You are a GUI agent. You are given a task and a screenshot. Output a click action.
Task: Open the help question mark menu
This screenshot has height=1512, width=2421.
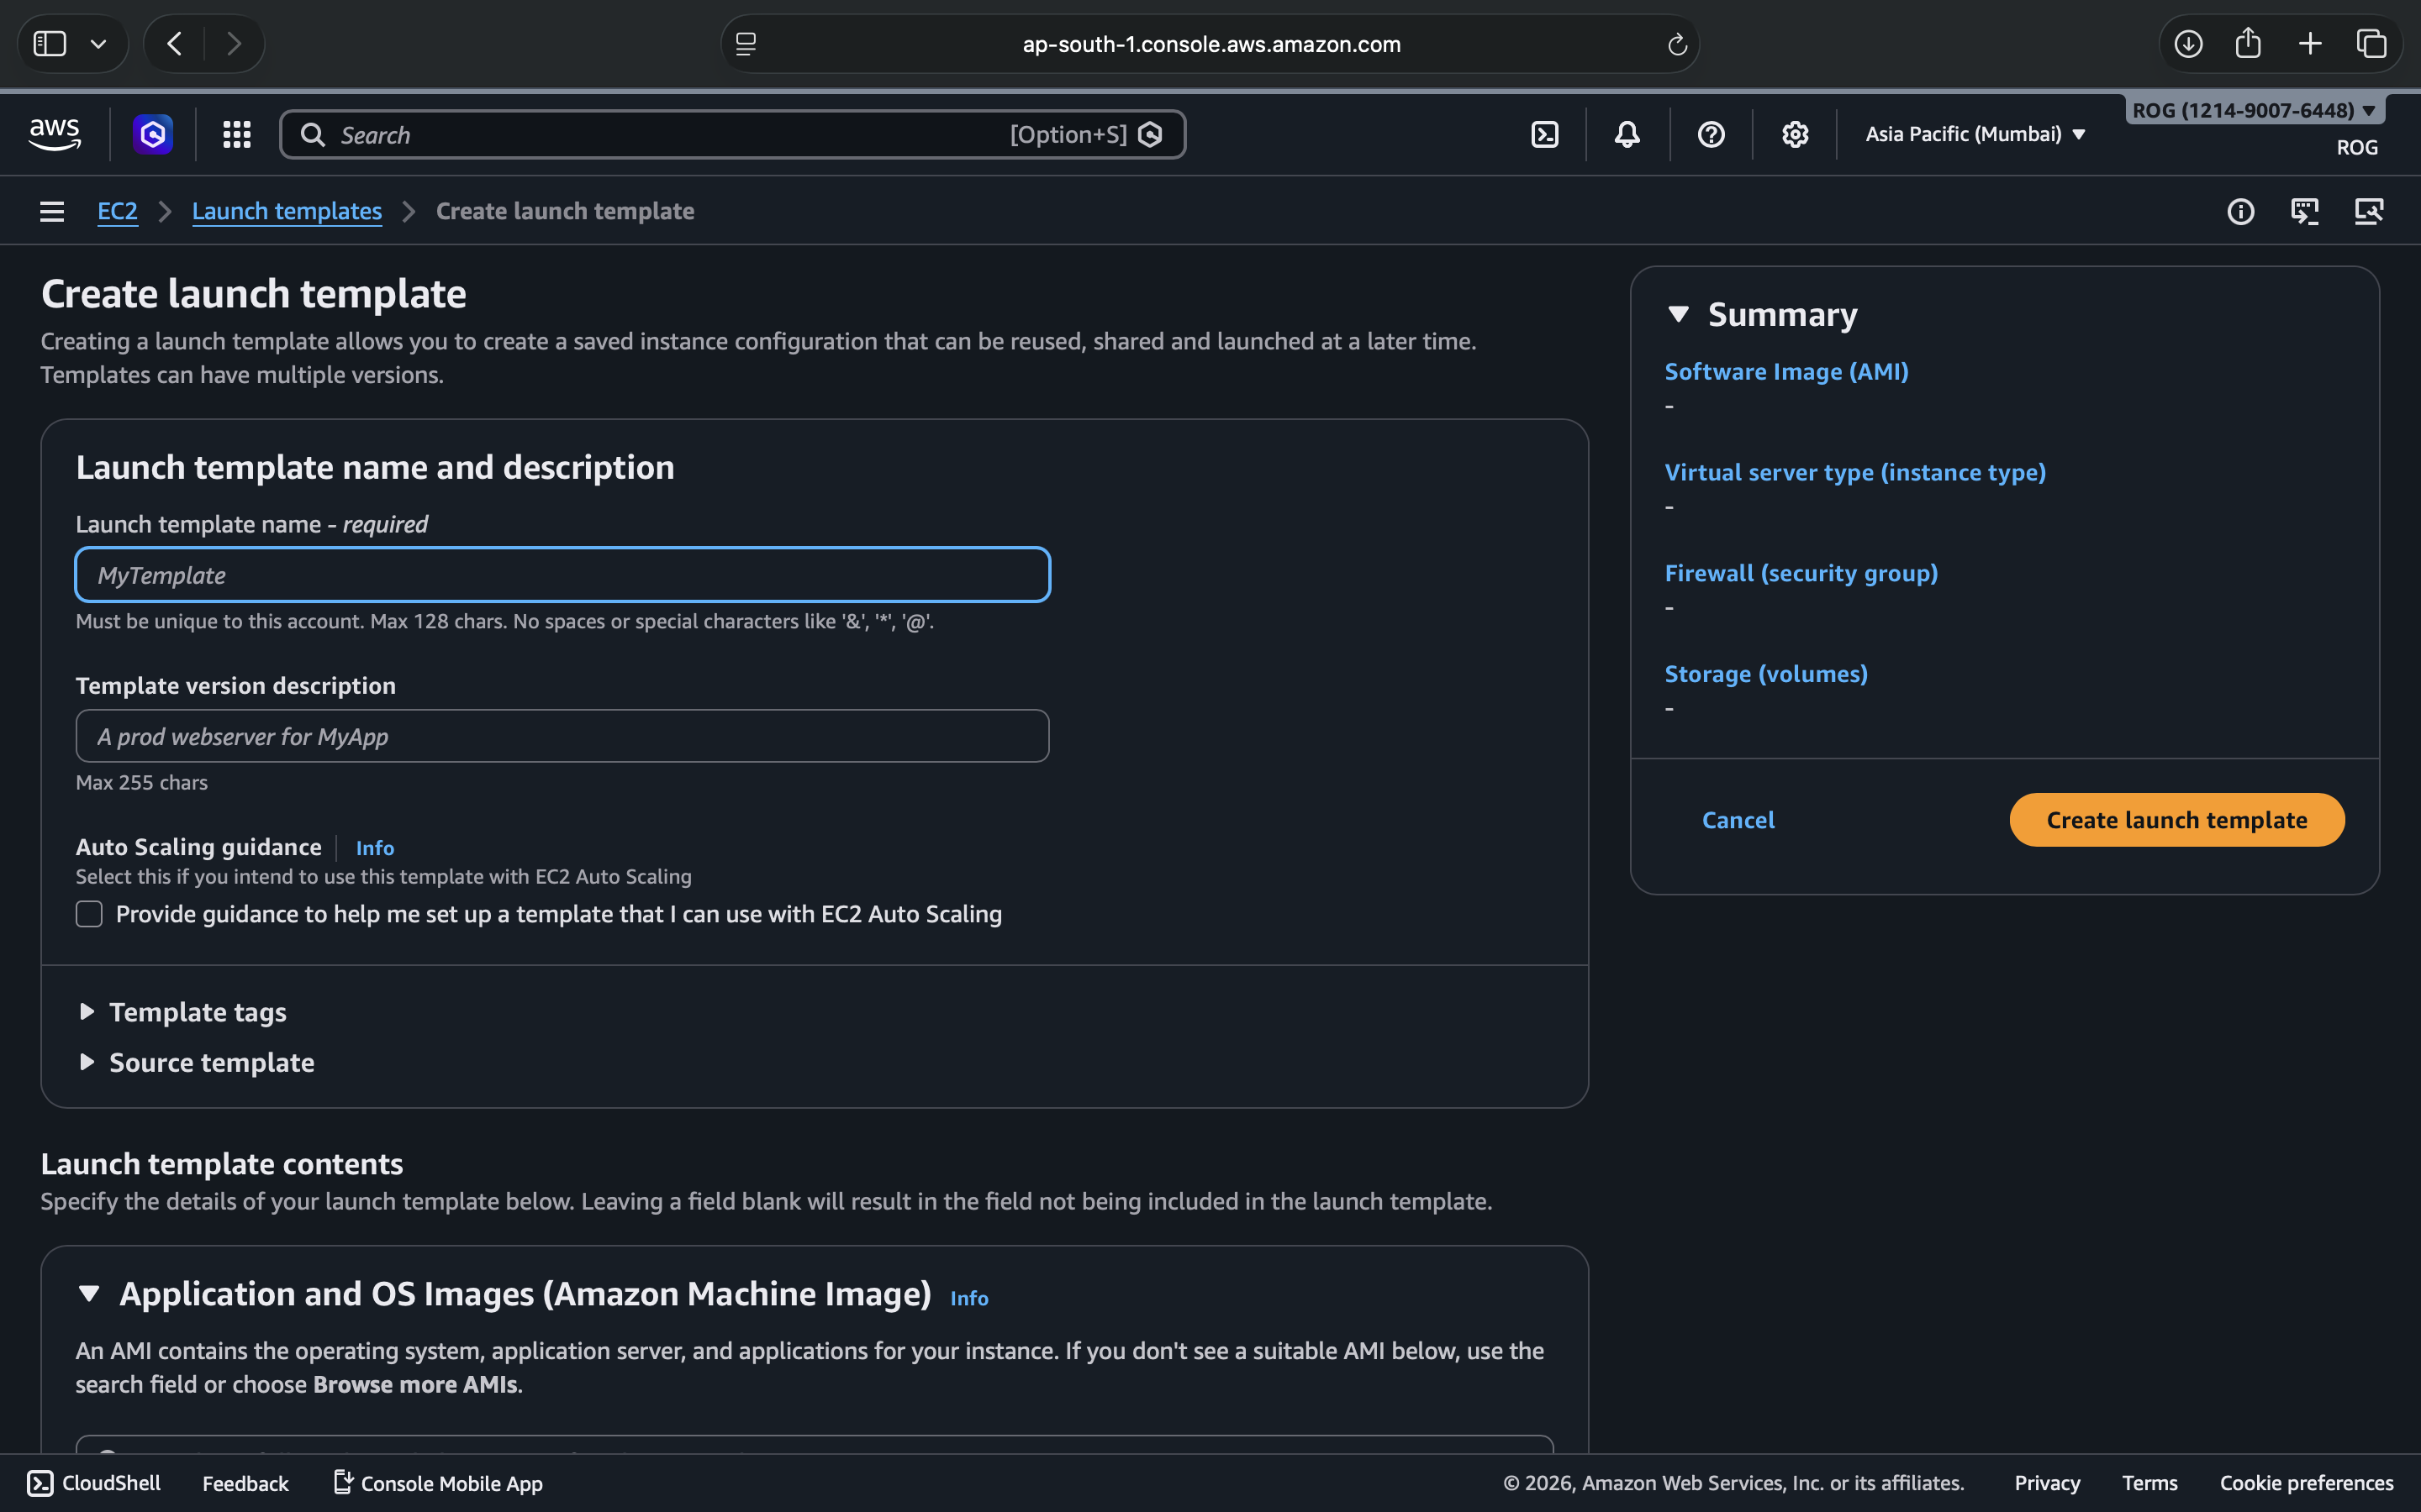point(1711,134)
